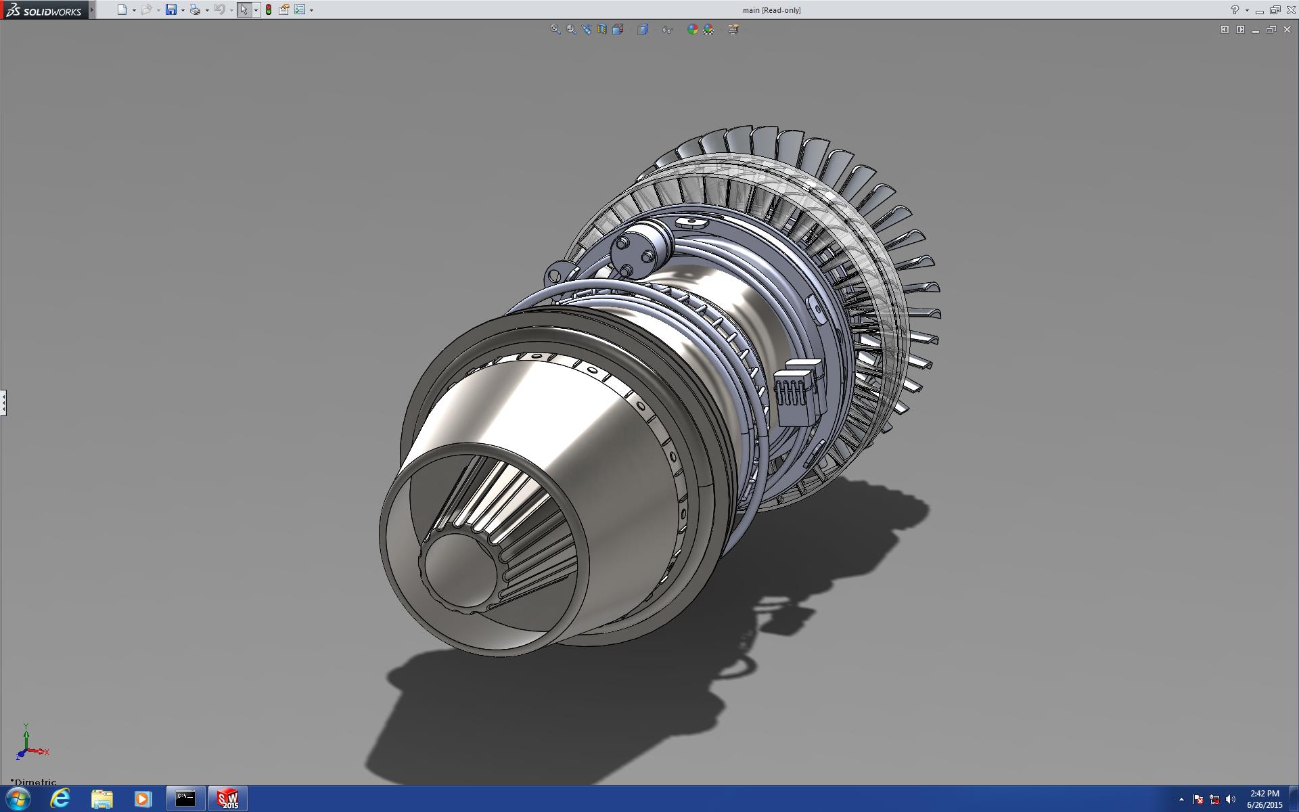
Task: Click Zoom to Fit in view toolbar
Action: [555, 29]
